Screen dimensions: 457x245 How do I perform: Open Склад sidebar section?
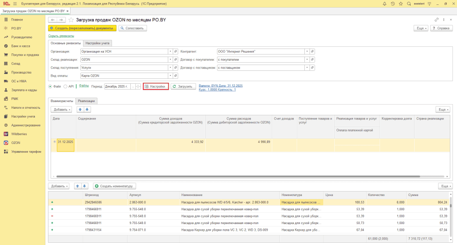pyautogui.click(x=16, y=63)
